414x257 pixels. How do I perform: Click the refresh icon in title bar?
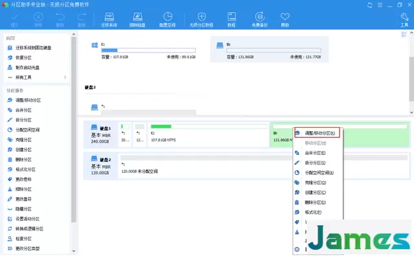click(369, 5)
